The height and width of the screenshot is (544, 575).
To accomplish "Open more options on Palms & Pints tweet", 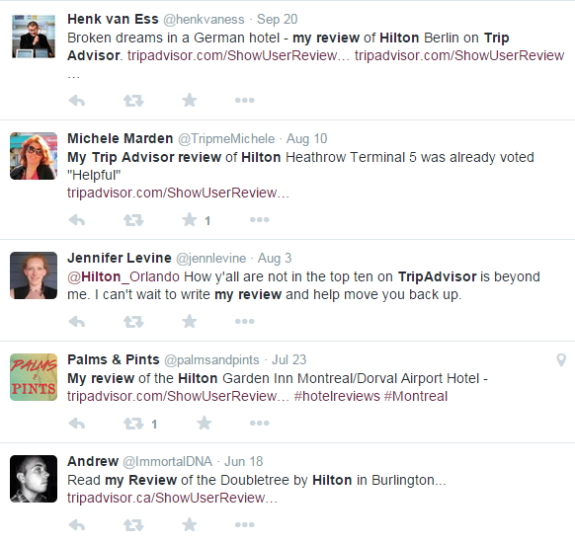I will 260,423.
